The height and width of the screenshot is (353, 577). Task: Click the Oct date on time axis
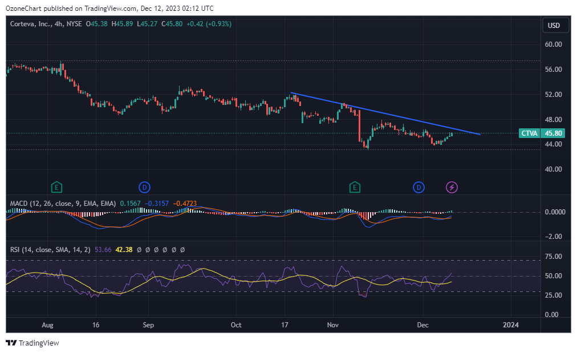pyautogui.click(x=236, y=325)
